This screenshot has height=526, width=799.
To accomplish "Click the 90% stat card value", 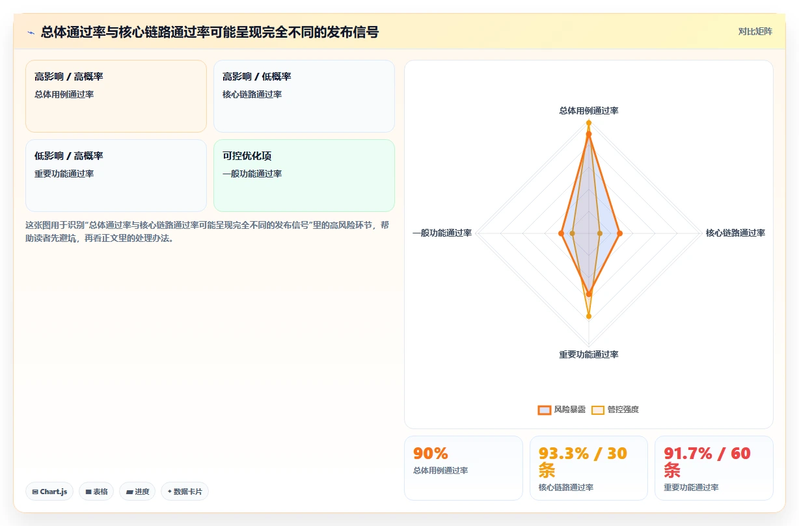I will (431, 454).
